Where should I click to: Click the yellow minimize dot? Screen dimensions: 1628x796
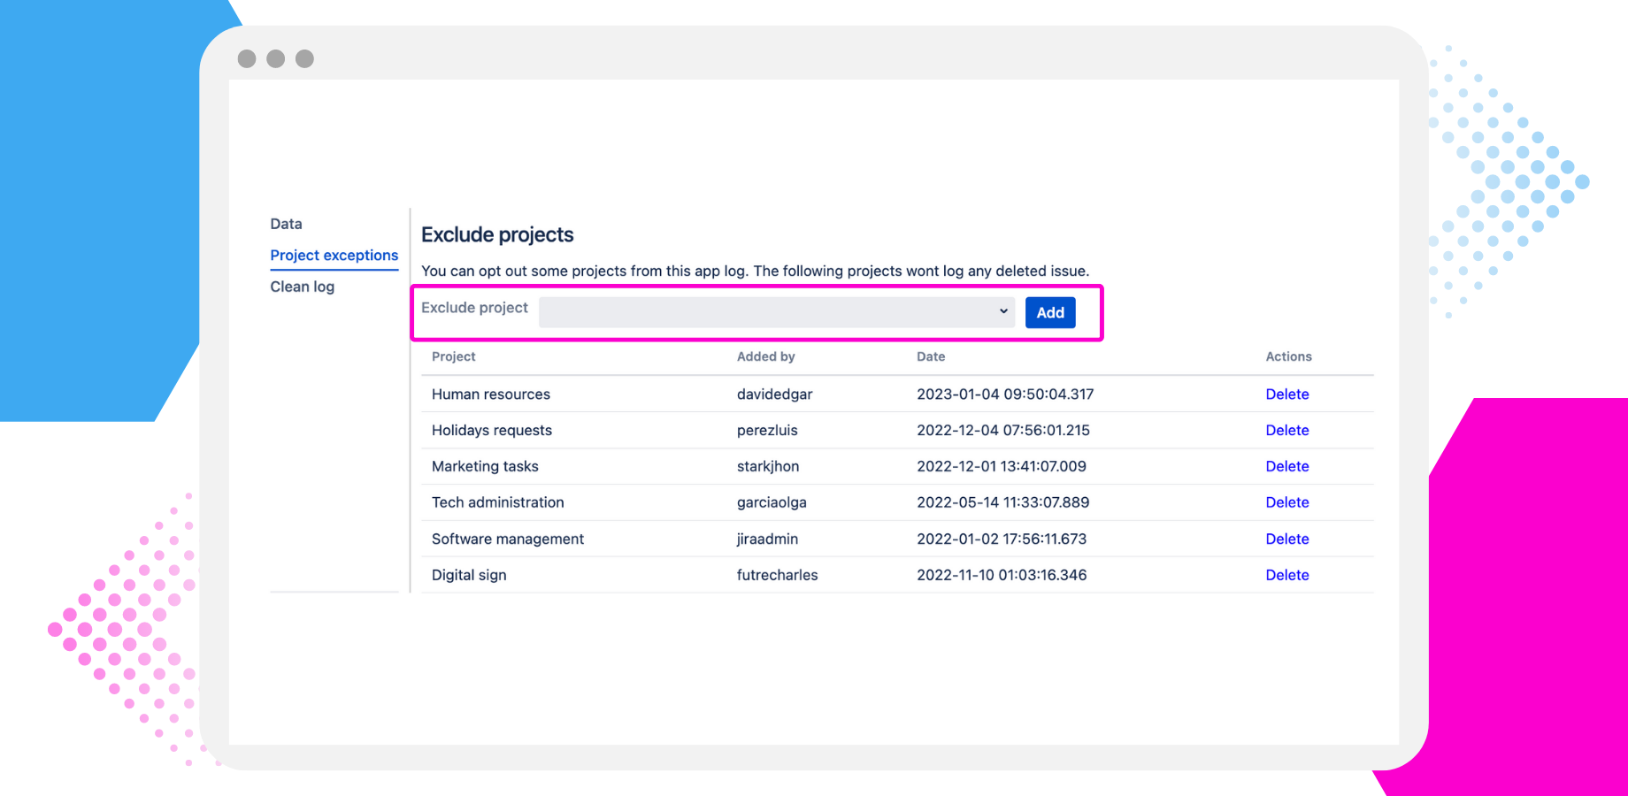[276, 58]
